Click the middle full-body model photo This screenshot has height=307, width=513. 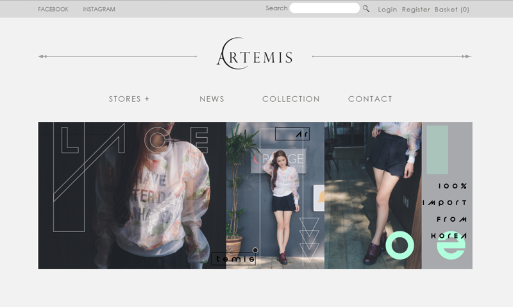275,195
